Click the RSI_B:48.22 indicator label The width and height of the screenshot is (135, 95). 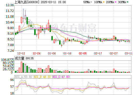coord(42,77)
